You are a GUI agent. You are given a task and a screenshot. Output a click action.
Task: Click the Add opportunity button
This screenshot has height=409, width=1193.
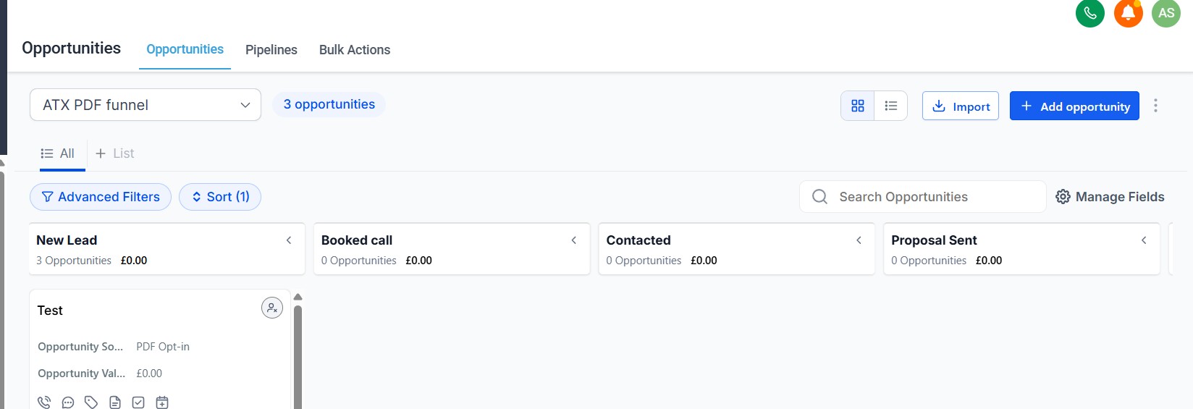click(x=1074, y=106)
